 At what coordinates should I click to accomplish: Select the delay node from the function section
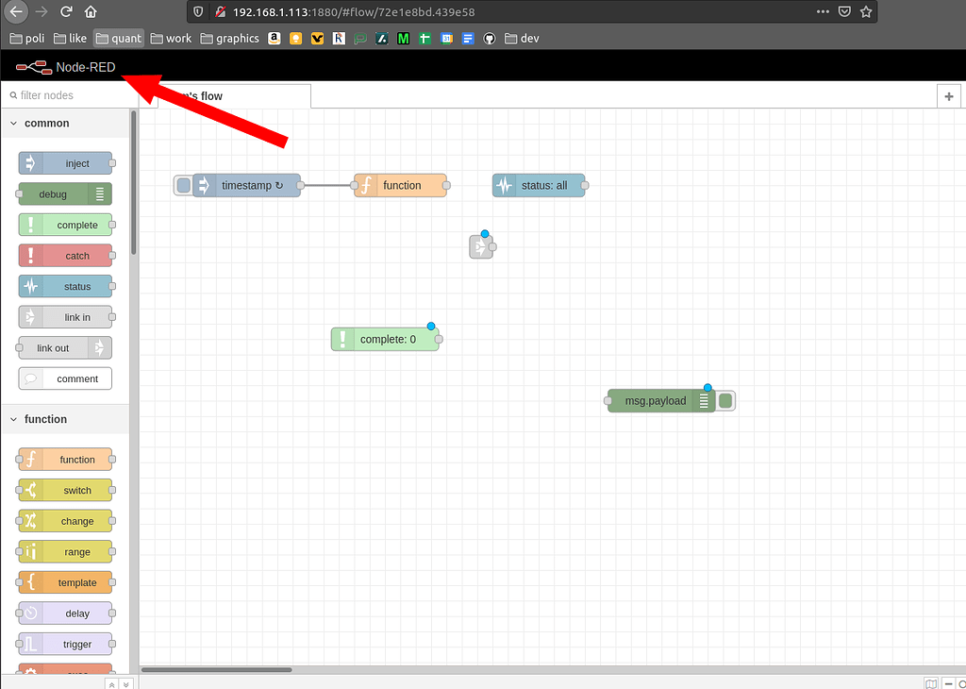(x=65, y=613)
